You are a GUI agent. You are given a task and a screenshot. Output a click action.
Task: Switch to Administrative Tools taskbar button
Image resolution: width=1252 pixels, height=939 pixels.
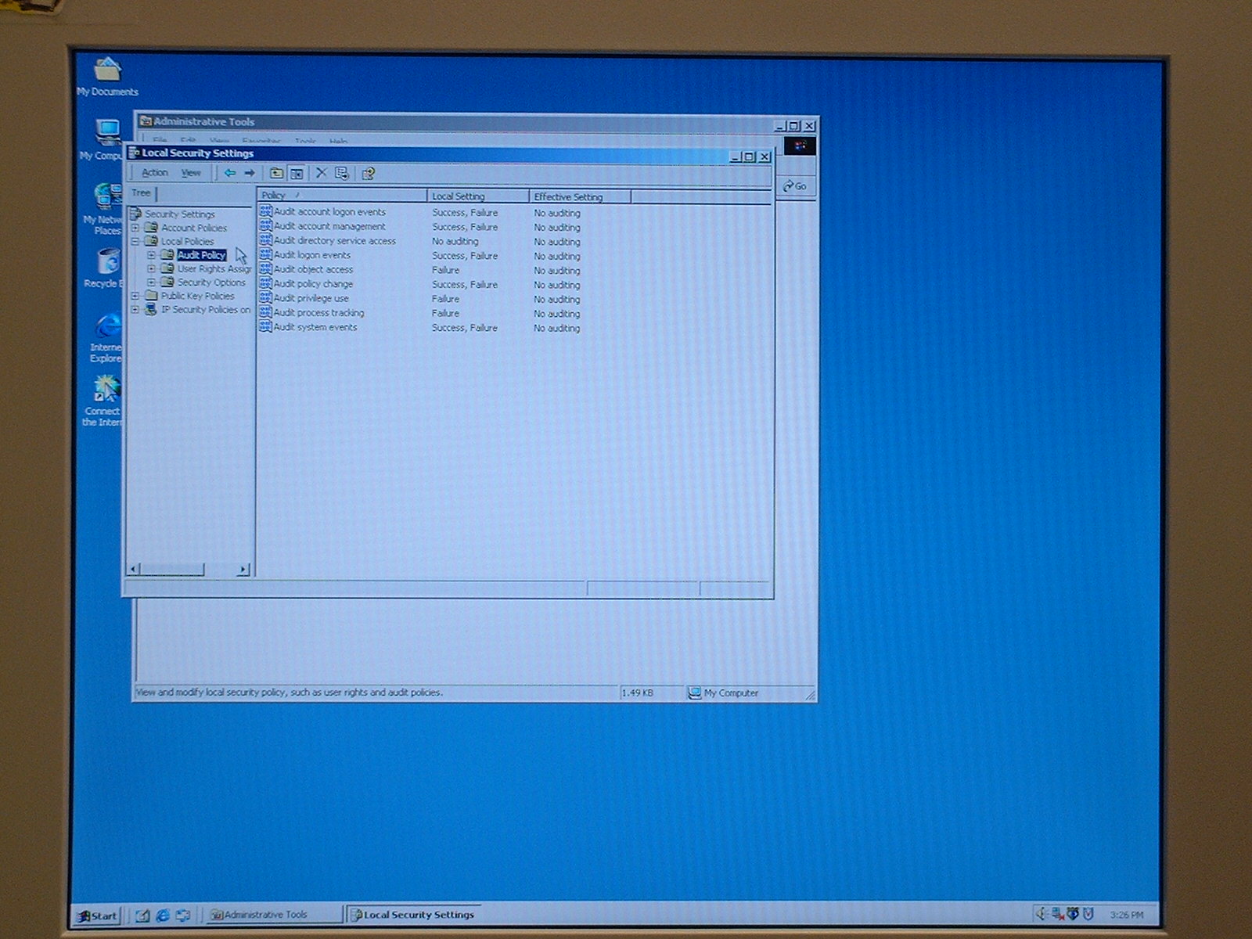point(266,915)
